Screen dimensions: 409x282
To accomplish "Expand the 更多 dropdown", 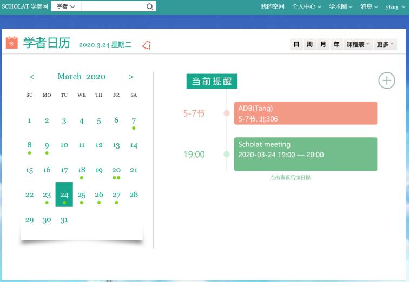I will 385,44.
